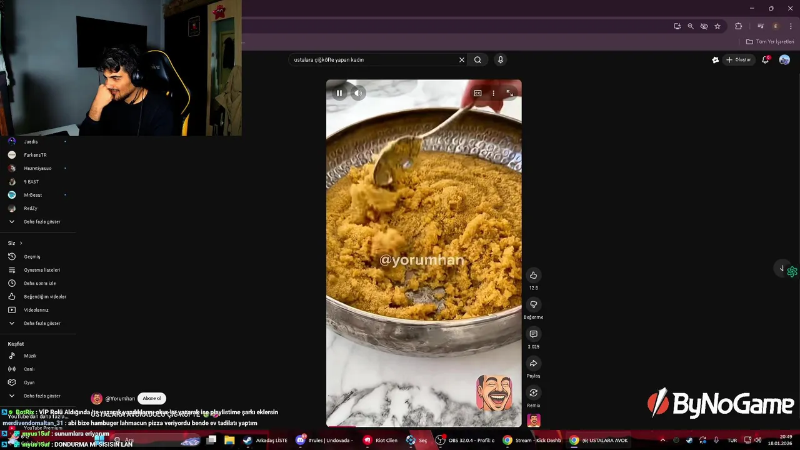The image size is (800, 450).
Task: Open Chrome media controls icon
Action: [x=761, y=26]
